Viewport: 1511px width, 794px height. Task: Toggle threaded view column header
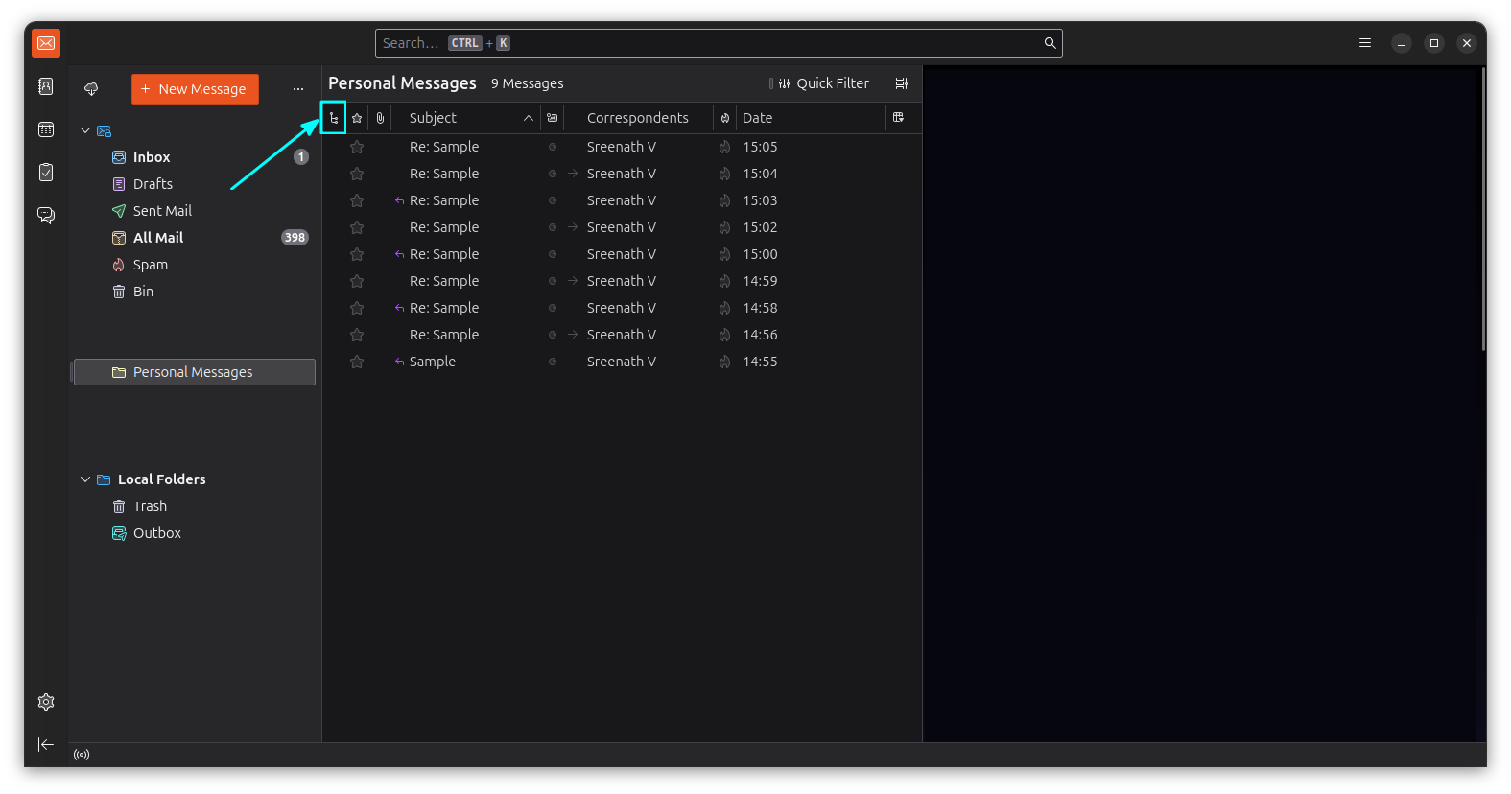[333, 118]
